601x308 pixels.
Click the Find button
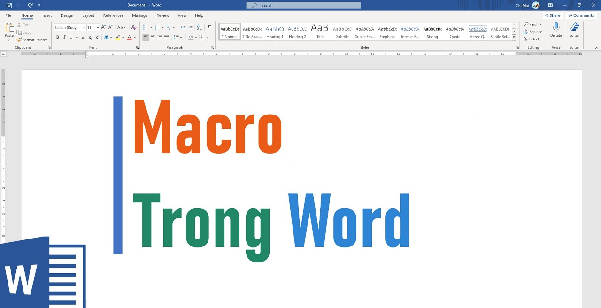click(x=531, y=24)
